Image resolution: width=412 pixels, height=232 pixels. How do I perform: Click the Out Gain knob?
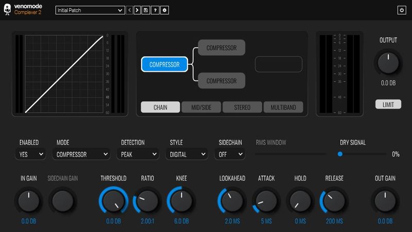tap(385, 201)
